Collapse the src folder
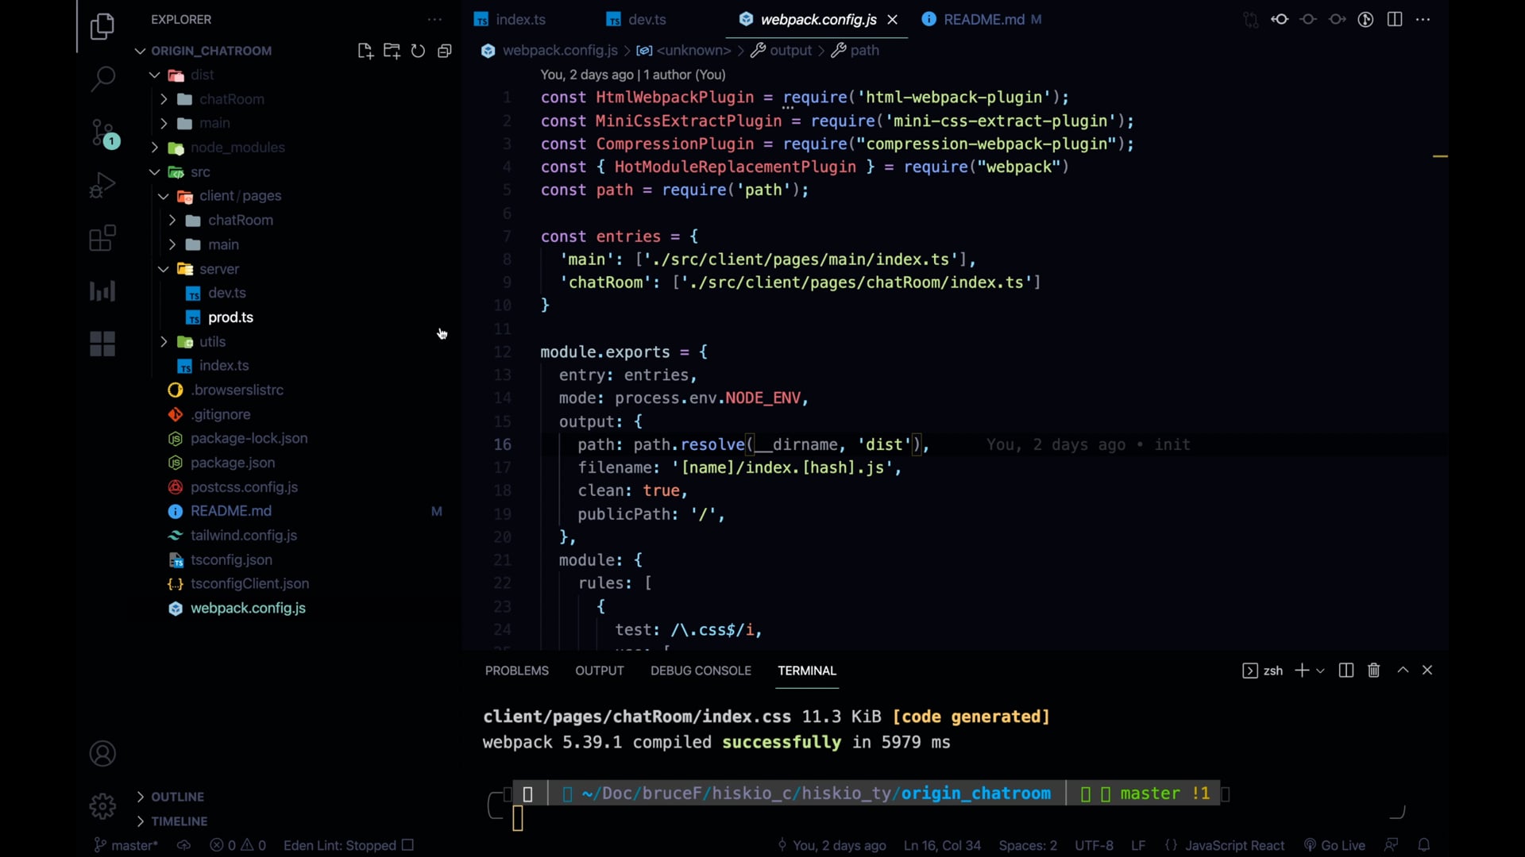The image size is (1525, 857). 153,172
